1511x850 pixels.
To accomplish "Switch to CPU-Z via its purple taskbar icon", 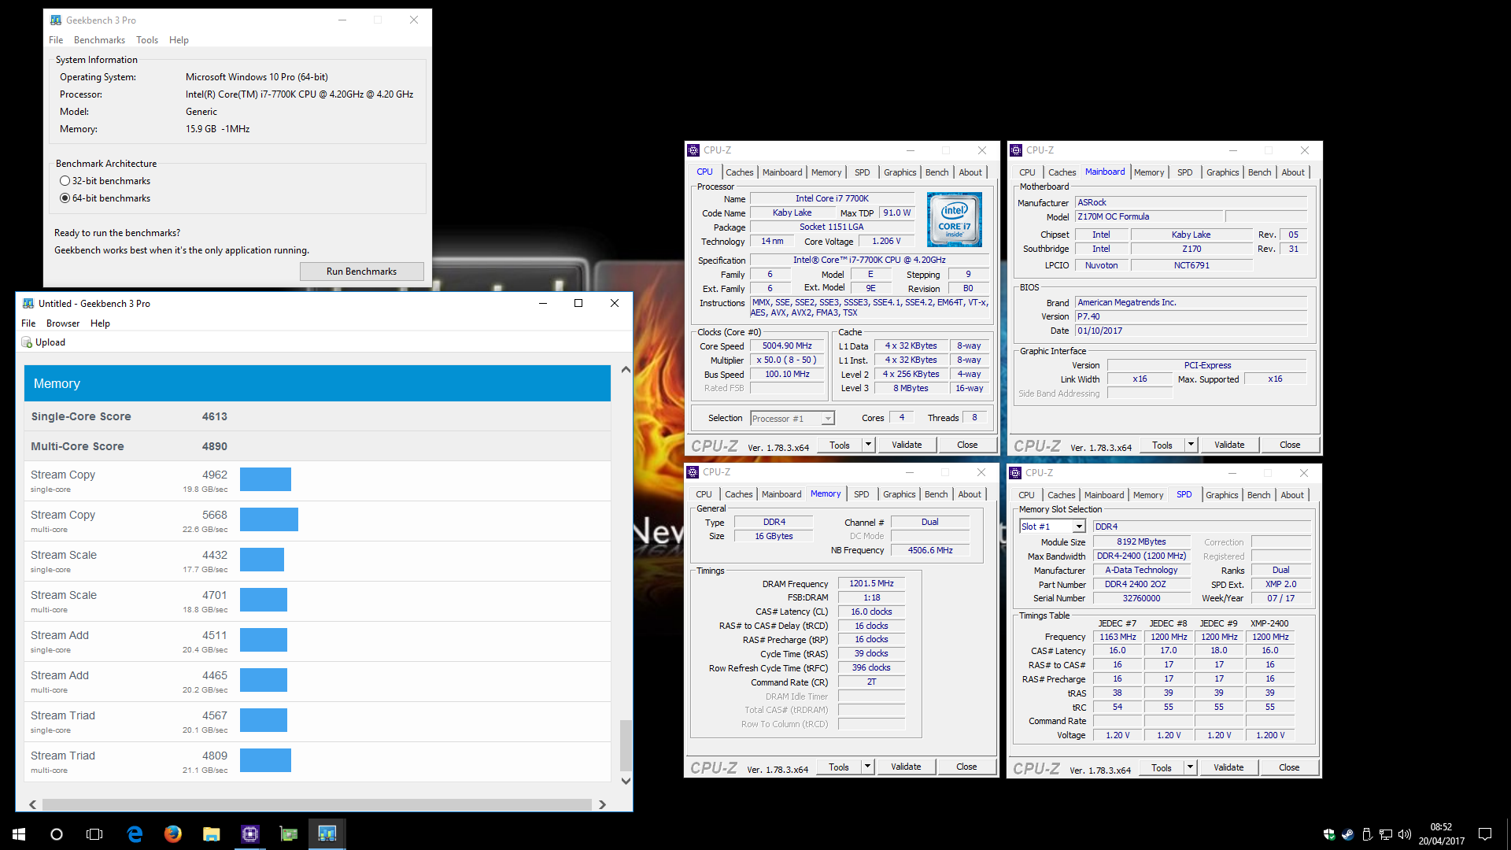I will 250,834.
